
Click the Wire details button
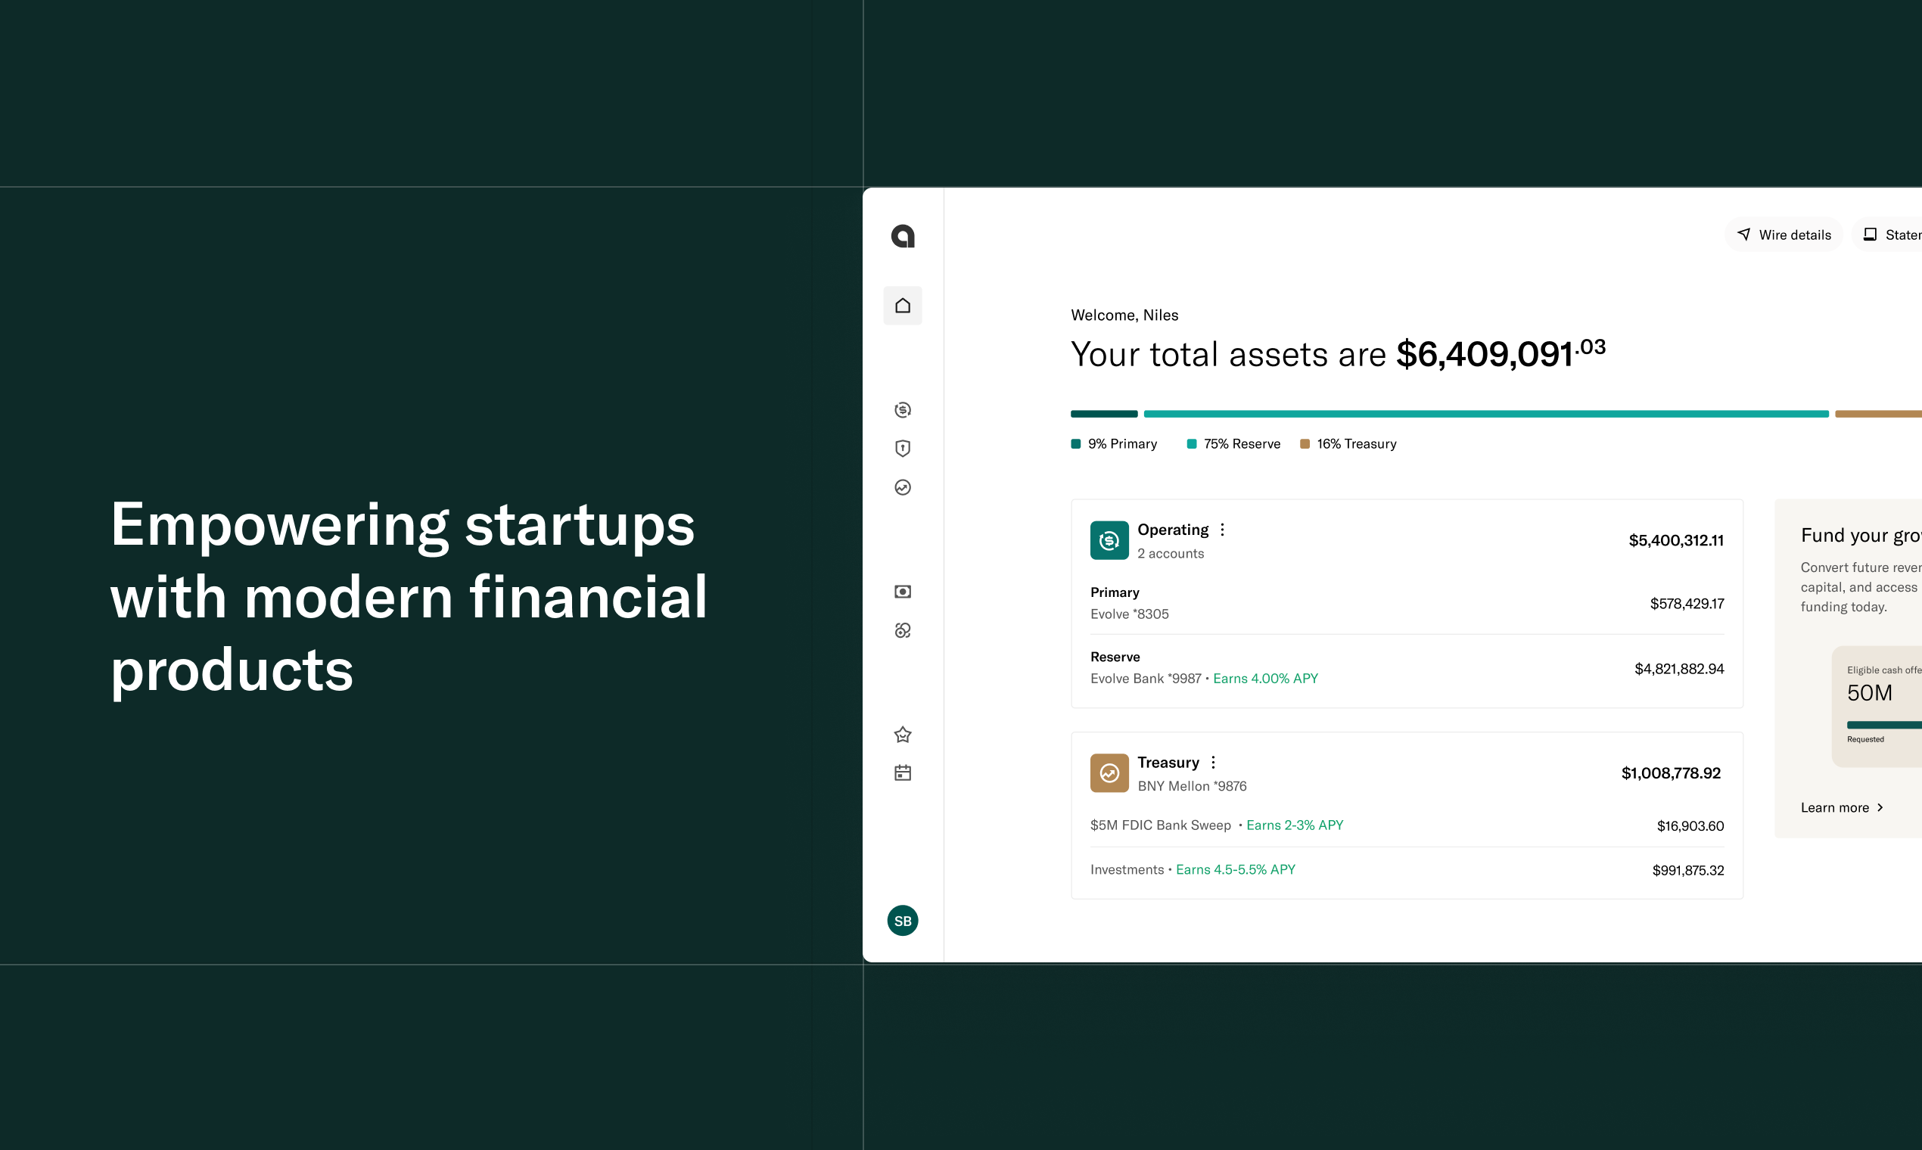point(1784,234)
